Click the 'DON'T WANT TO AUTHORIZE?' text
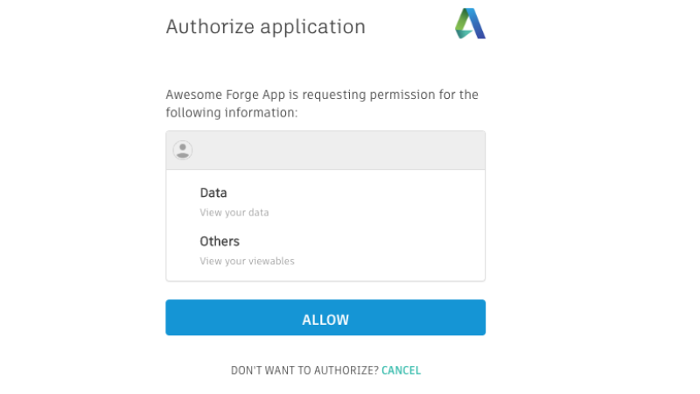The height and width of the screenshot is (394, 700). coord(304,370)
